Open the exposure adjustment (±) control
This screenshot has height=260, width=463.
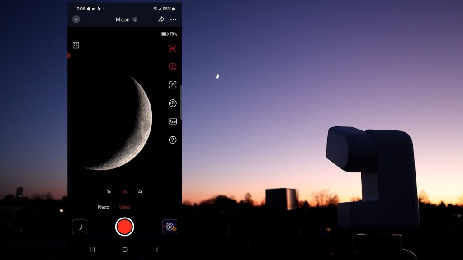(172, 66)
